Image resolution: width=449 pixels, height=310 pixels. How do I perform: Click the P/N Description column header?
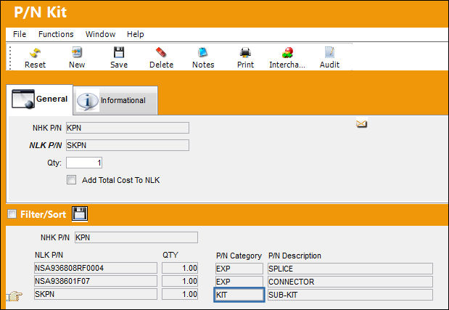(x=294, y=256)
